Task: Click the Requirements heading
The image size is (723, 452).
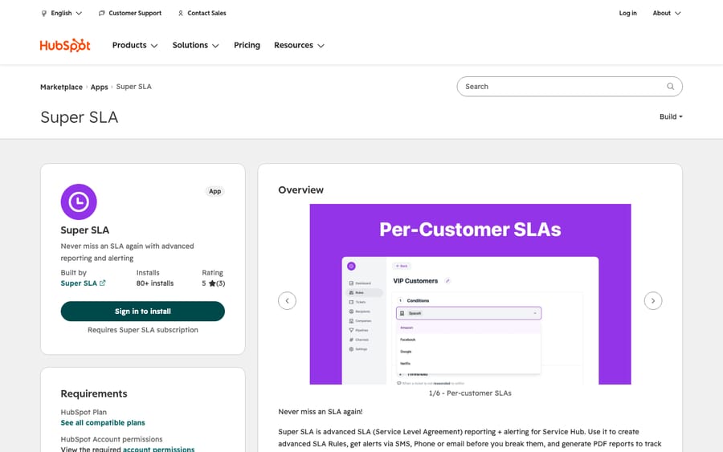Action: (94, 393)
